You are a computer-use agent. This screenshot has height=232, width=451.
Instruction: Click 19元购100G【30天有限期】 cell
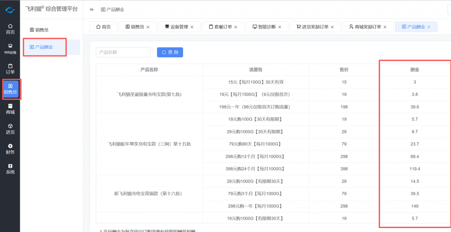click(256, 119)
